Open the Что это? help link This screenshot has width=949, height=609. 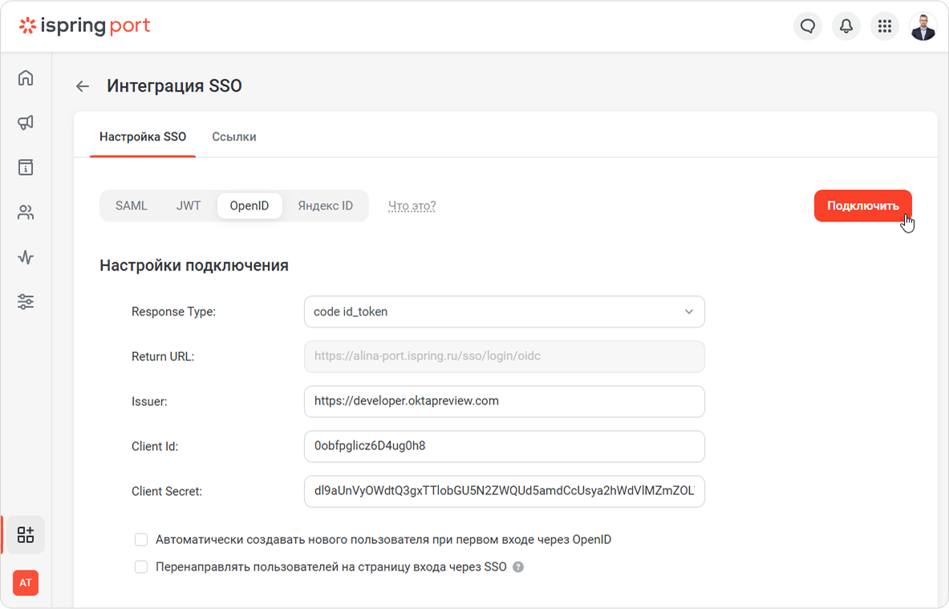tap(412, 206)
